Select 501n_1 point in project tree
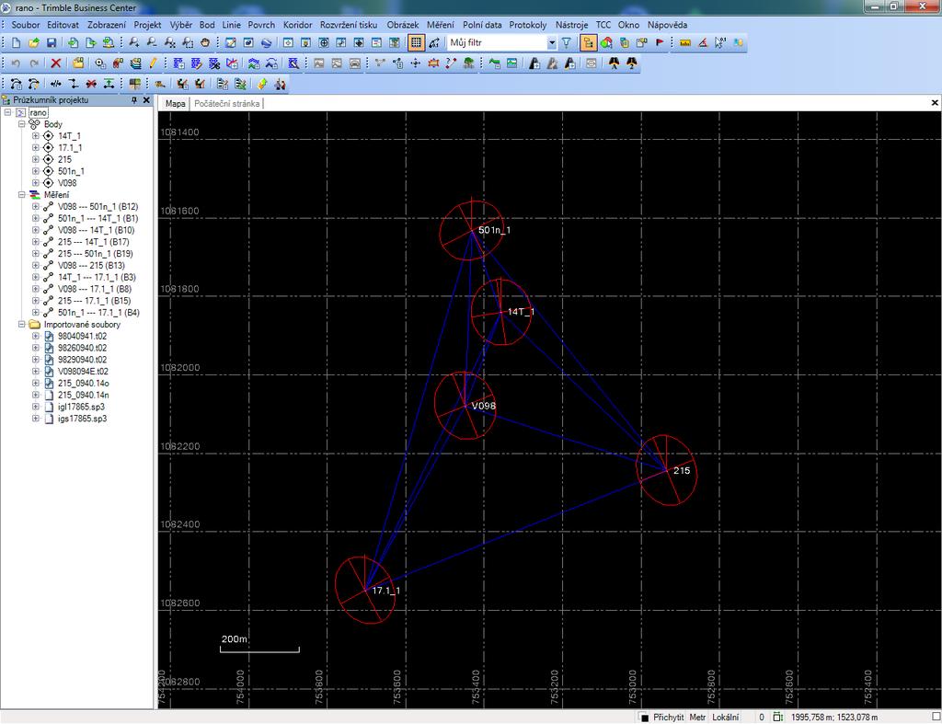 coord(71,171)
